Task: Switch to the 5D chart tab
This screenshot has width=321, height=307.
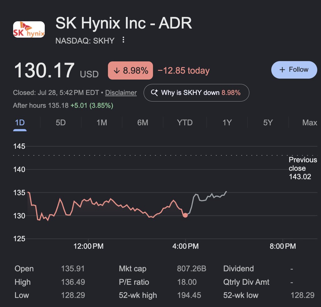Action: [x=61, y=122]
